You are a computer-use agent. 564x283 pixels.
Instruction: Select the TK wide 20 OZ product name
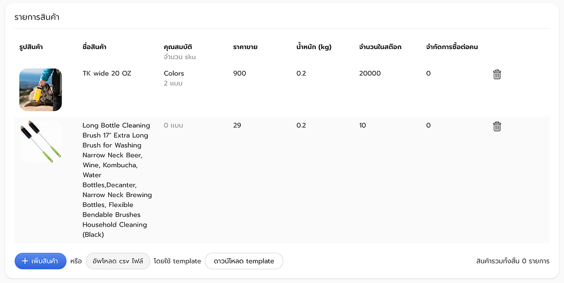coord(107,73)
